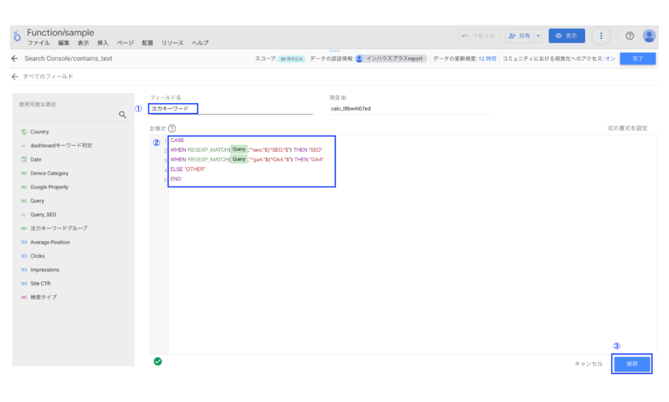Click the 保存 button
The height and width of the screenshot is (402, 669).
[x=631, y=364]
